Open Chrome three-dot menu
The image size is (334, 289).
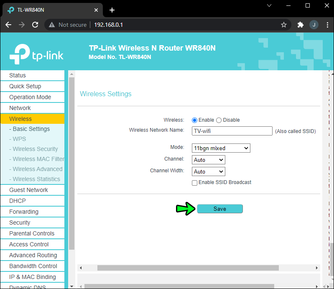point(326,25)
